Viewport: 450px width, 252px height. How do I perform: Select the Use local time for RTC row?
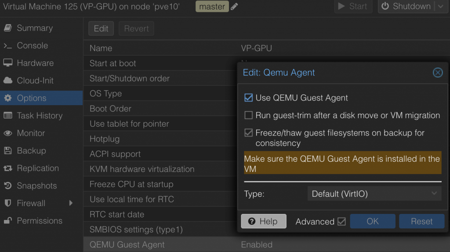(x=161, y=199)
